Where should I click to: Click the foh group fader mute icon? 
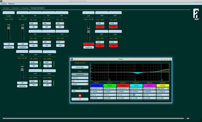tap(22, 44)
